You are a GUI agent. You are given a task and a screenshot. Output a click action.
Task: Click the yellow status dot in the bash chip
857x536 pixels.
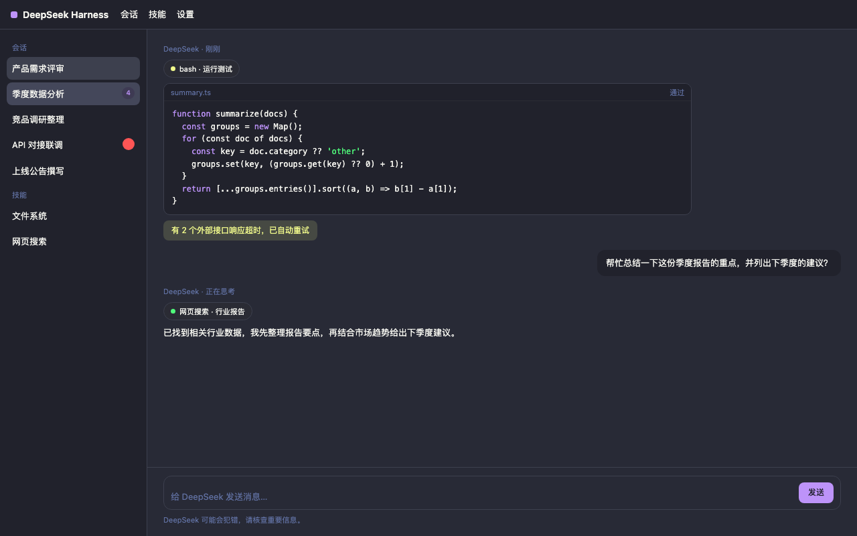(x=173, y=69)
